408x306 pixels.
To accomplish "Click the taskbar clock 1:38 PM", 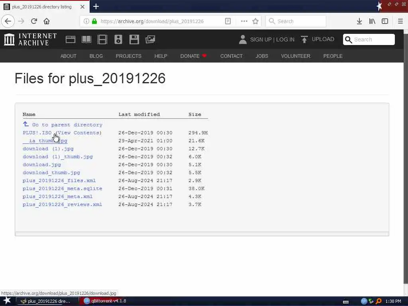I will tap(393, 301).
